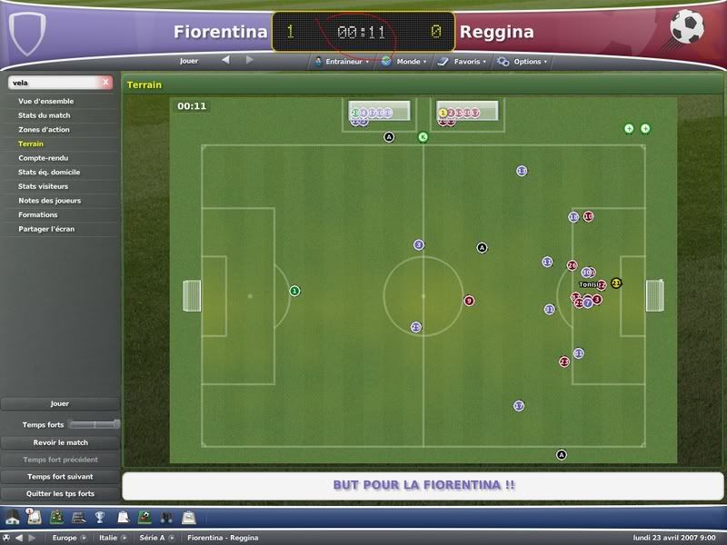727x545 pixels.
Task: Click the Temps fort suivant button
Action: coord(60,476)
